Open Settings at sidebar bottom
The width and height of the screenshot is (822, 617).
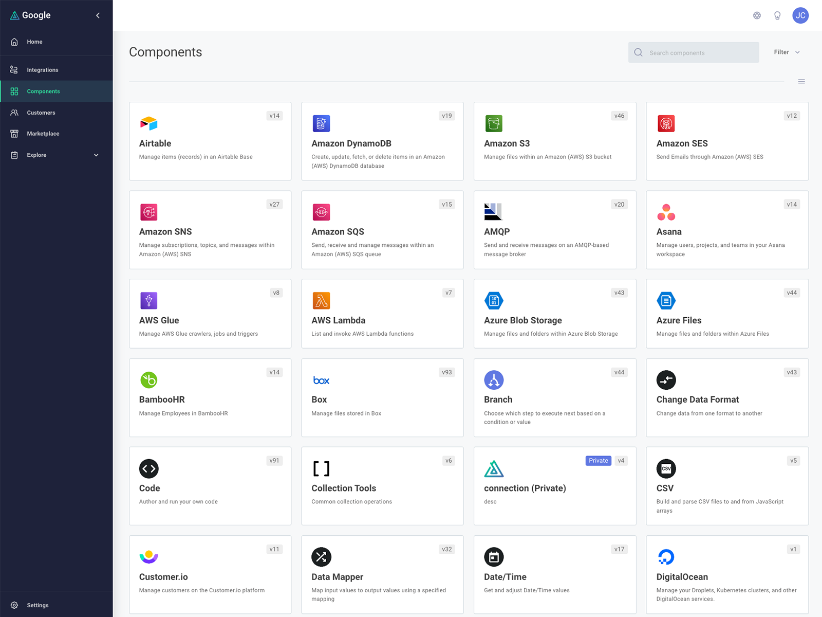point(38,605)
